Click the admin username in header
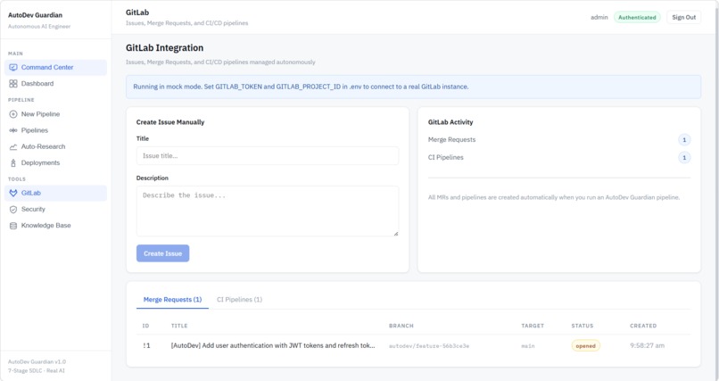Screen dimensions: 719x381 [x=599, y=18]
